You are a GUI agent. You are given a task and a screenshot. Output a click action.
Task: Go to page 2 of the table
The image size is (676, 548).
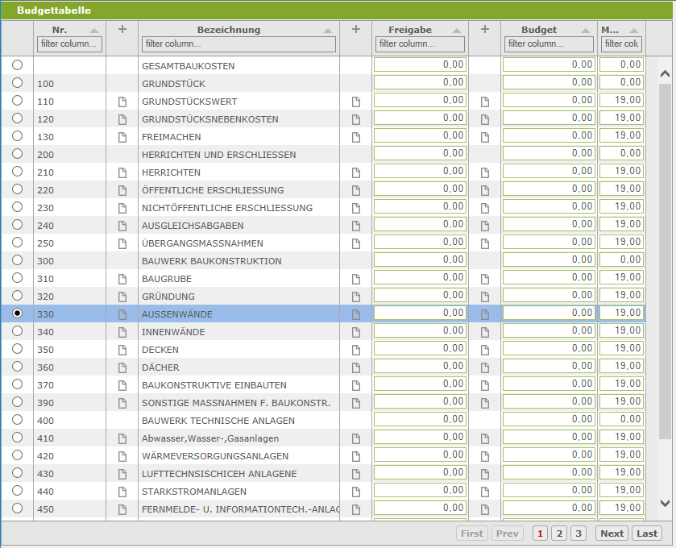[x=559, y=533]
